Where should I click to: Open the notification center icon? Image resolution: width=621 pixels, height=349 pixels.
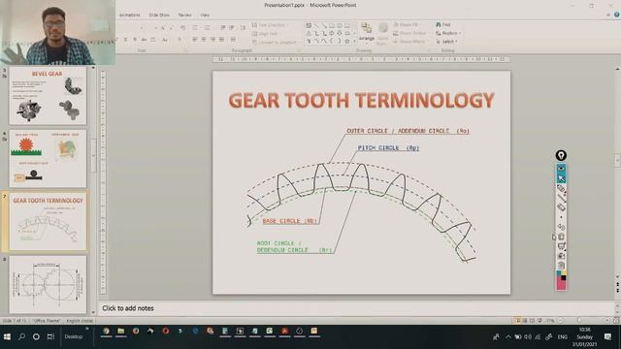[x=608, y=336]
